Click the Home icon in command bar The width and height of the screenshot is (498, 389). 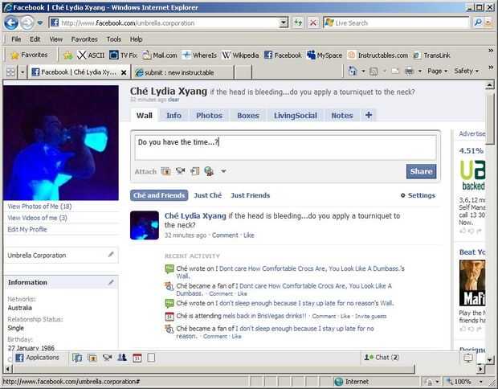353,72
